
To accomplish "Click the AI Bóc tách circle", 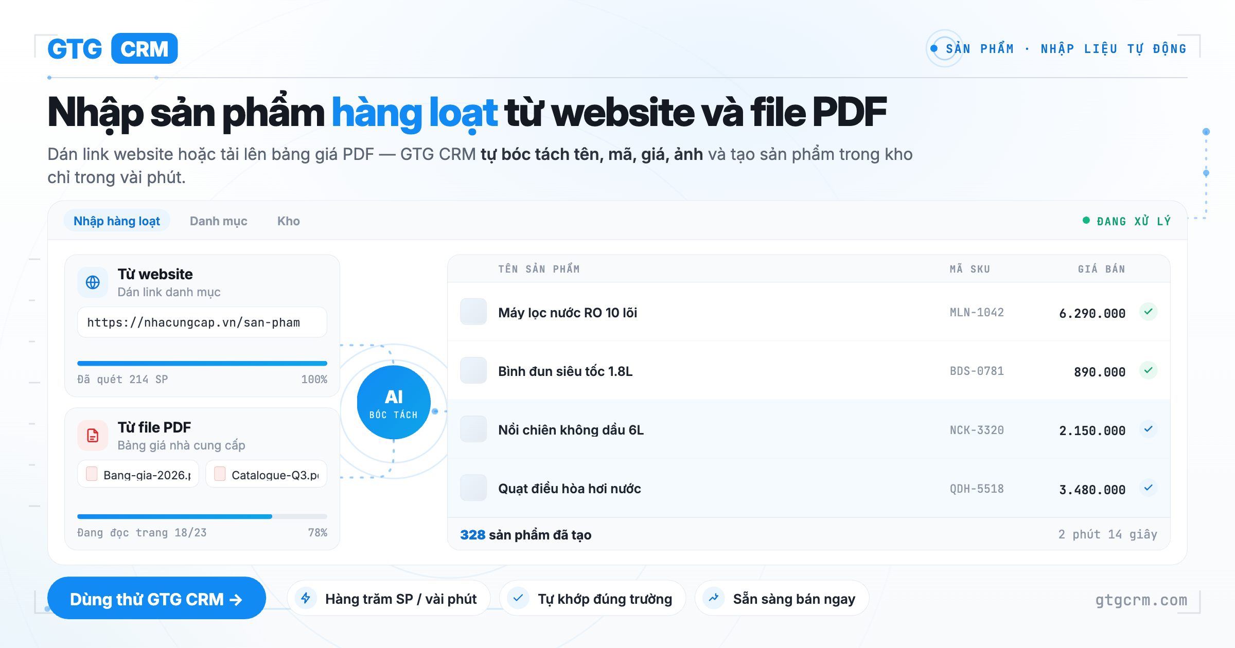I will [x=394, y=402].
